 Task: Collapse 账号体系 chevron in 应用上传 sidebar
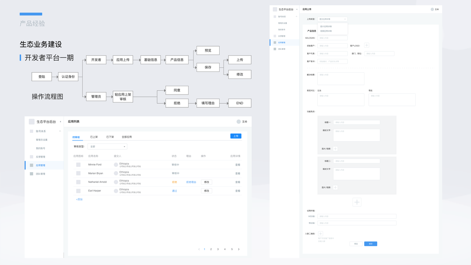(296, 16)
